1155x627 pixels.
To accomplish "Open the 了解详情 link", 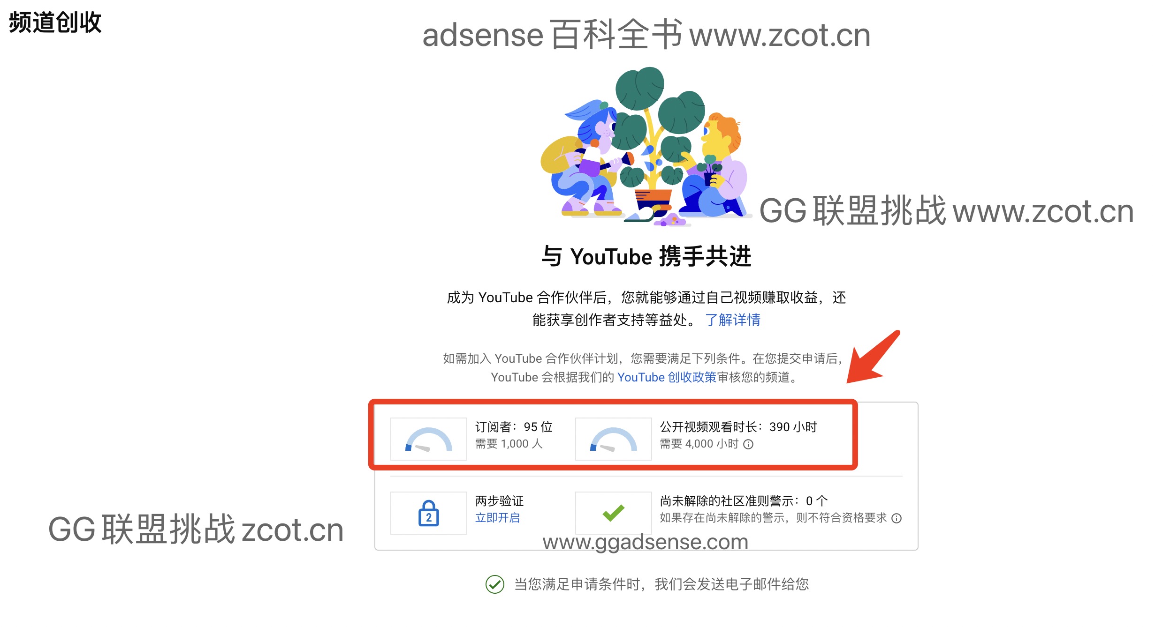I will (732, 320).
